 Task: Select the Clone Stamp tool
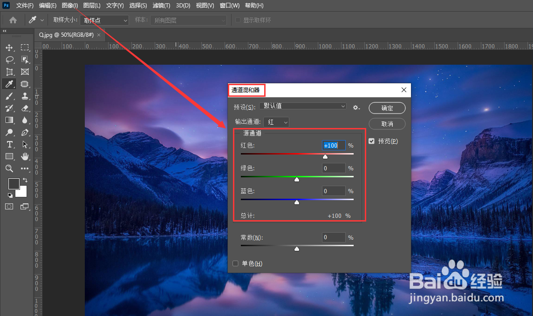coord(25,96)
